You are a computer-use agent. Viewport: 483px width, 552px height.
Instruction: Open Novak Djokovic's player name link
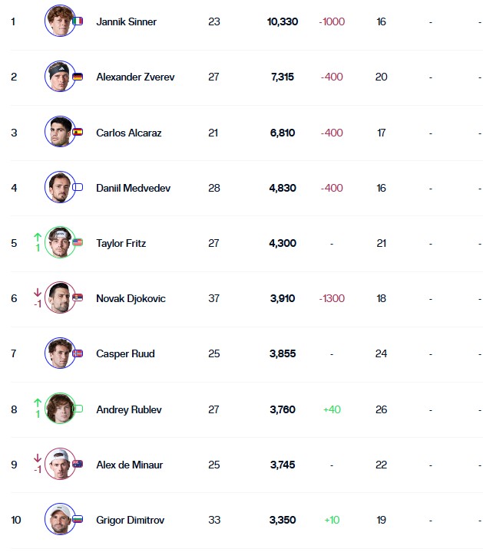131,298
